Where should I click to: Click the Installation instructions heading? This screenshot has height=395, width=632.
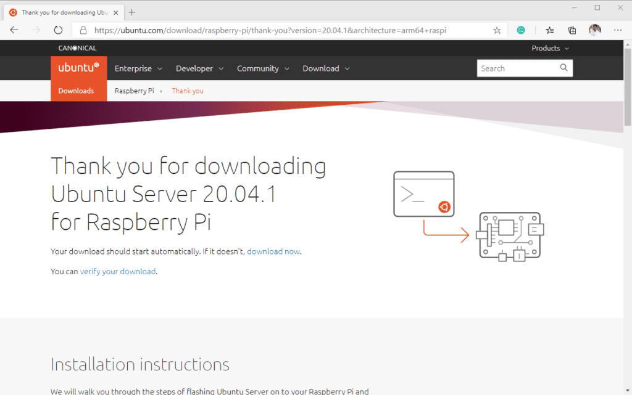click(140, 364)
